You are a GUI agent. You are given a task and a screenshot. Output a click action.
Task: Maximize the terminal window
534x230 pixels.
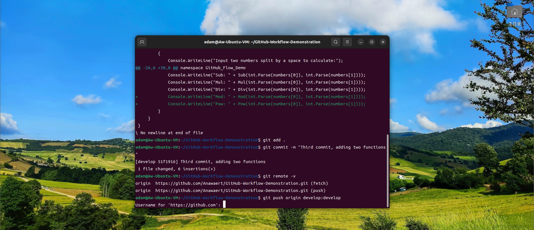[x=372, y=42]
